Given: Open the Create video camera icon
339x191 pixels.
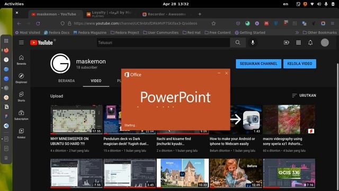Looking at the screenshot, I should click(287, 42).
